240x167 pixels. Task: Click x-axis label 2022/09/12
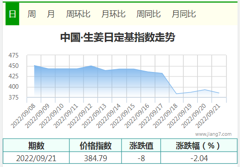[x=80, y=116]
